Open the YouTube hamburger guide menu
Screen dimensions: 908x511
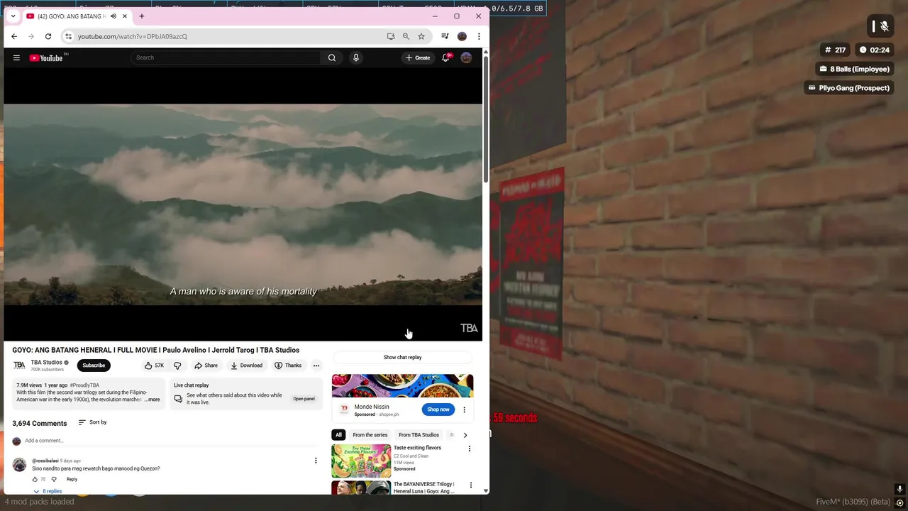pyautogui.click(x=16, y=57)
